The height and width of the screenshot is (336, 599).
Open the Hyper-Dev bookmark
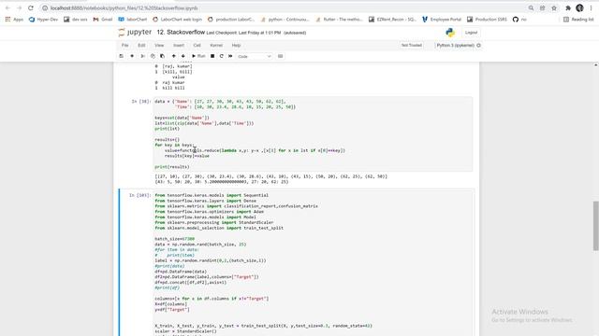43,19
